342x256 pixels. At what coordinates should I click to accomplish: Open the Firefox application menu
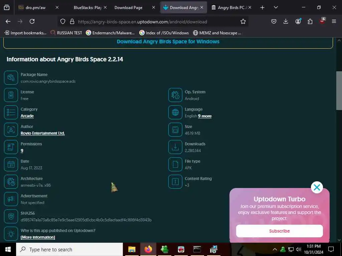334,21
